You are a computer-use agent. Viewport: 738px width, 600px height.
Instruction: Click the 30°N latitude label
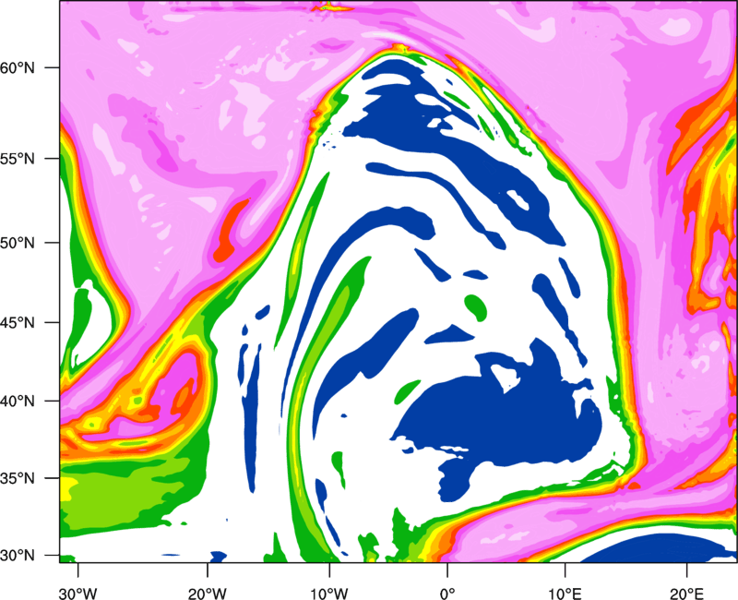(18, 556)
